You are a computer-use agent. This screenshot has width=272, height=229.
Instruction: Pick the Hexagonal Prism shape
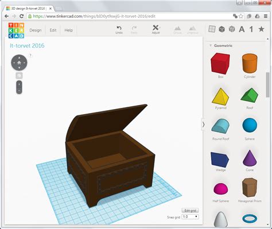[x=250, y=187]
